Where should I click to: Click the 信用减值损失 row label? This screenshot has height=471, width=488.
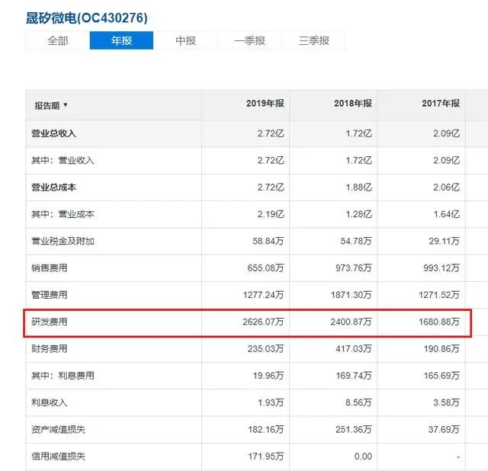click(58, 457)
